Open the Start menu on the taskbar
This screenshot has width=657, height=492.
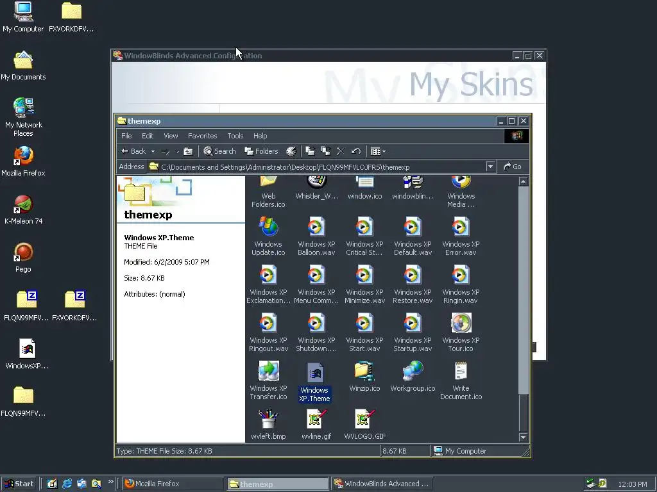point(19,484)
